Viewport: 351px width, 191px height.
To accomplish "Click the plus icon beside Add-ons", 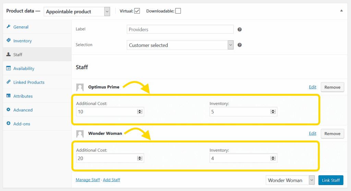I will tap(9, 124).
